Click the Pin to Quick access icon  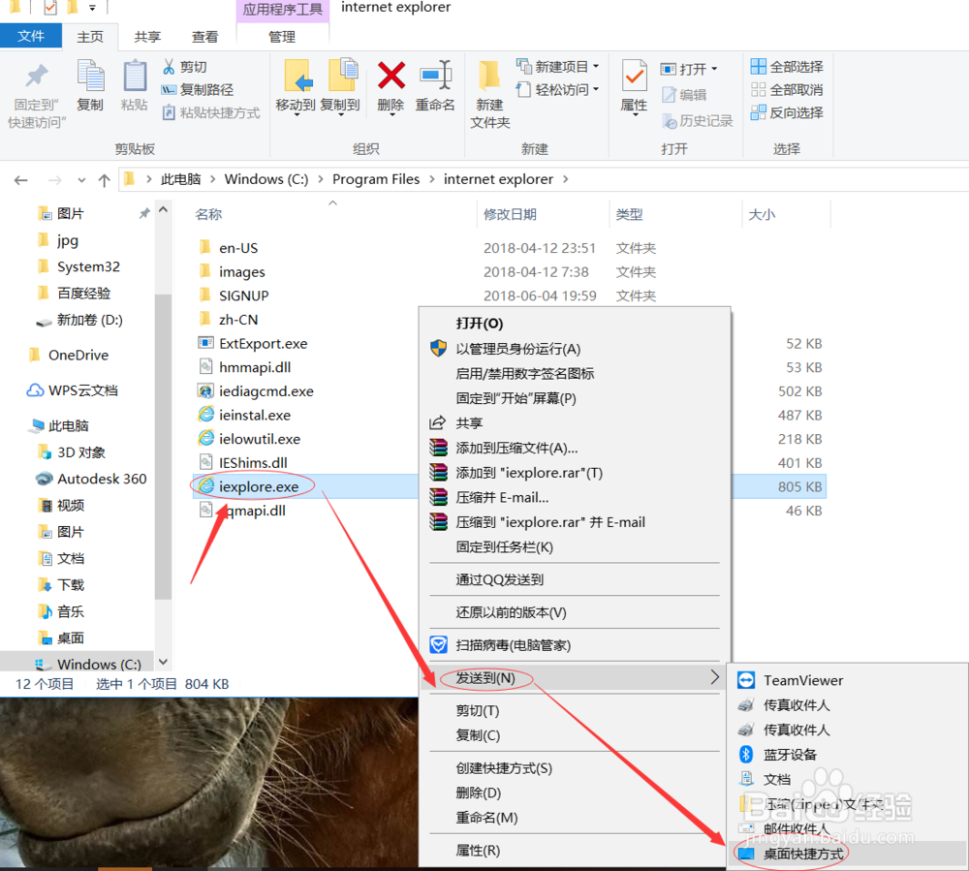coord(37,77)
